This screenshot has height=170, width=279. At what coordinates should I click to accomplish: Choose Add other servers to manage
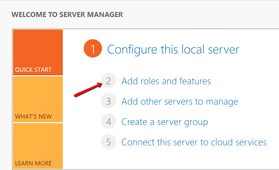[x=180, y=101]
